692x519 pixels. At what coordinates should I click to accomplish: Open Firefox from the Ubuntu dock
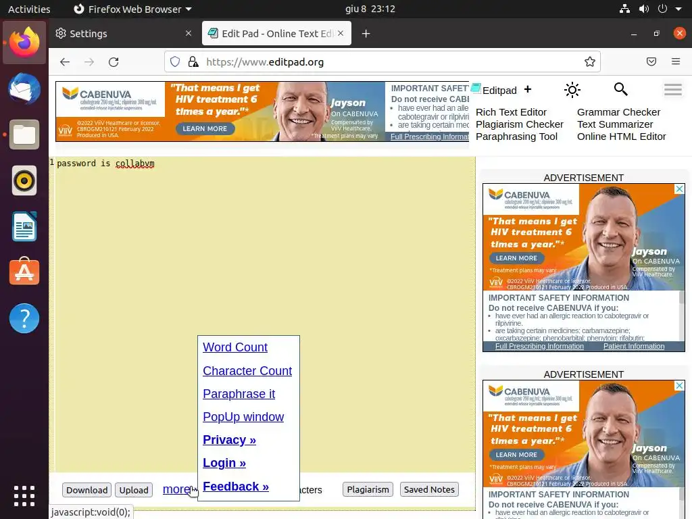click(x=24, y=43)
